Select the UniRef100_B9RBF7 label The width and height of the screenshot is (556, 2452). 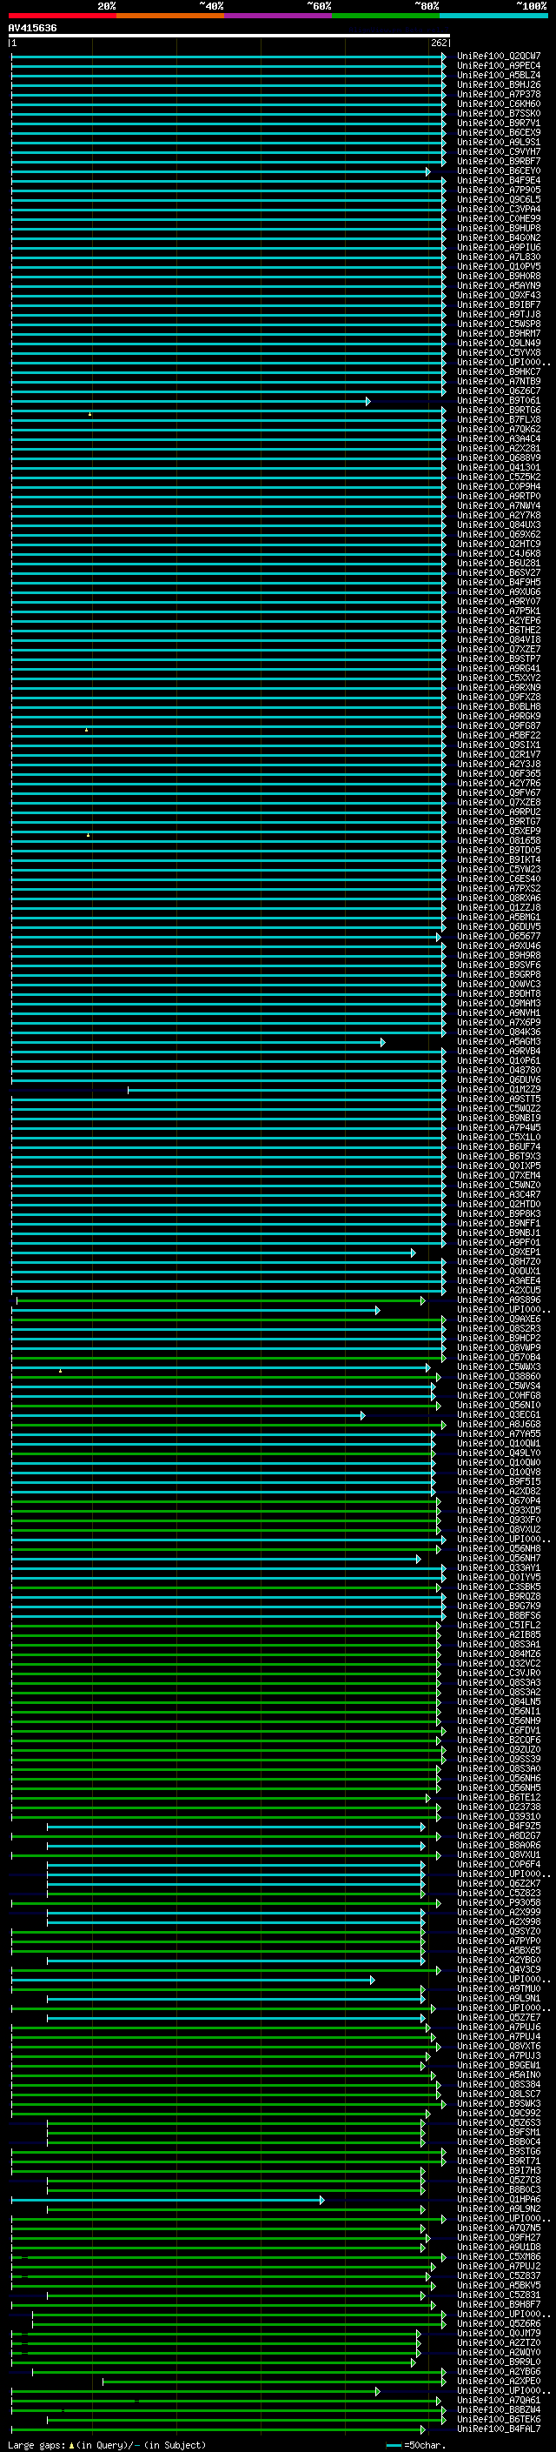pos(499,161)
